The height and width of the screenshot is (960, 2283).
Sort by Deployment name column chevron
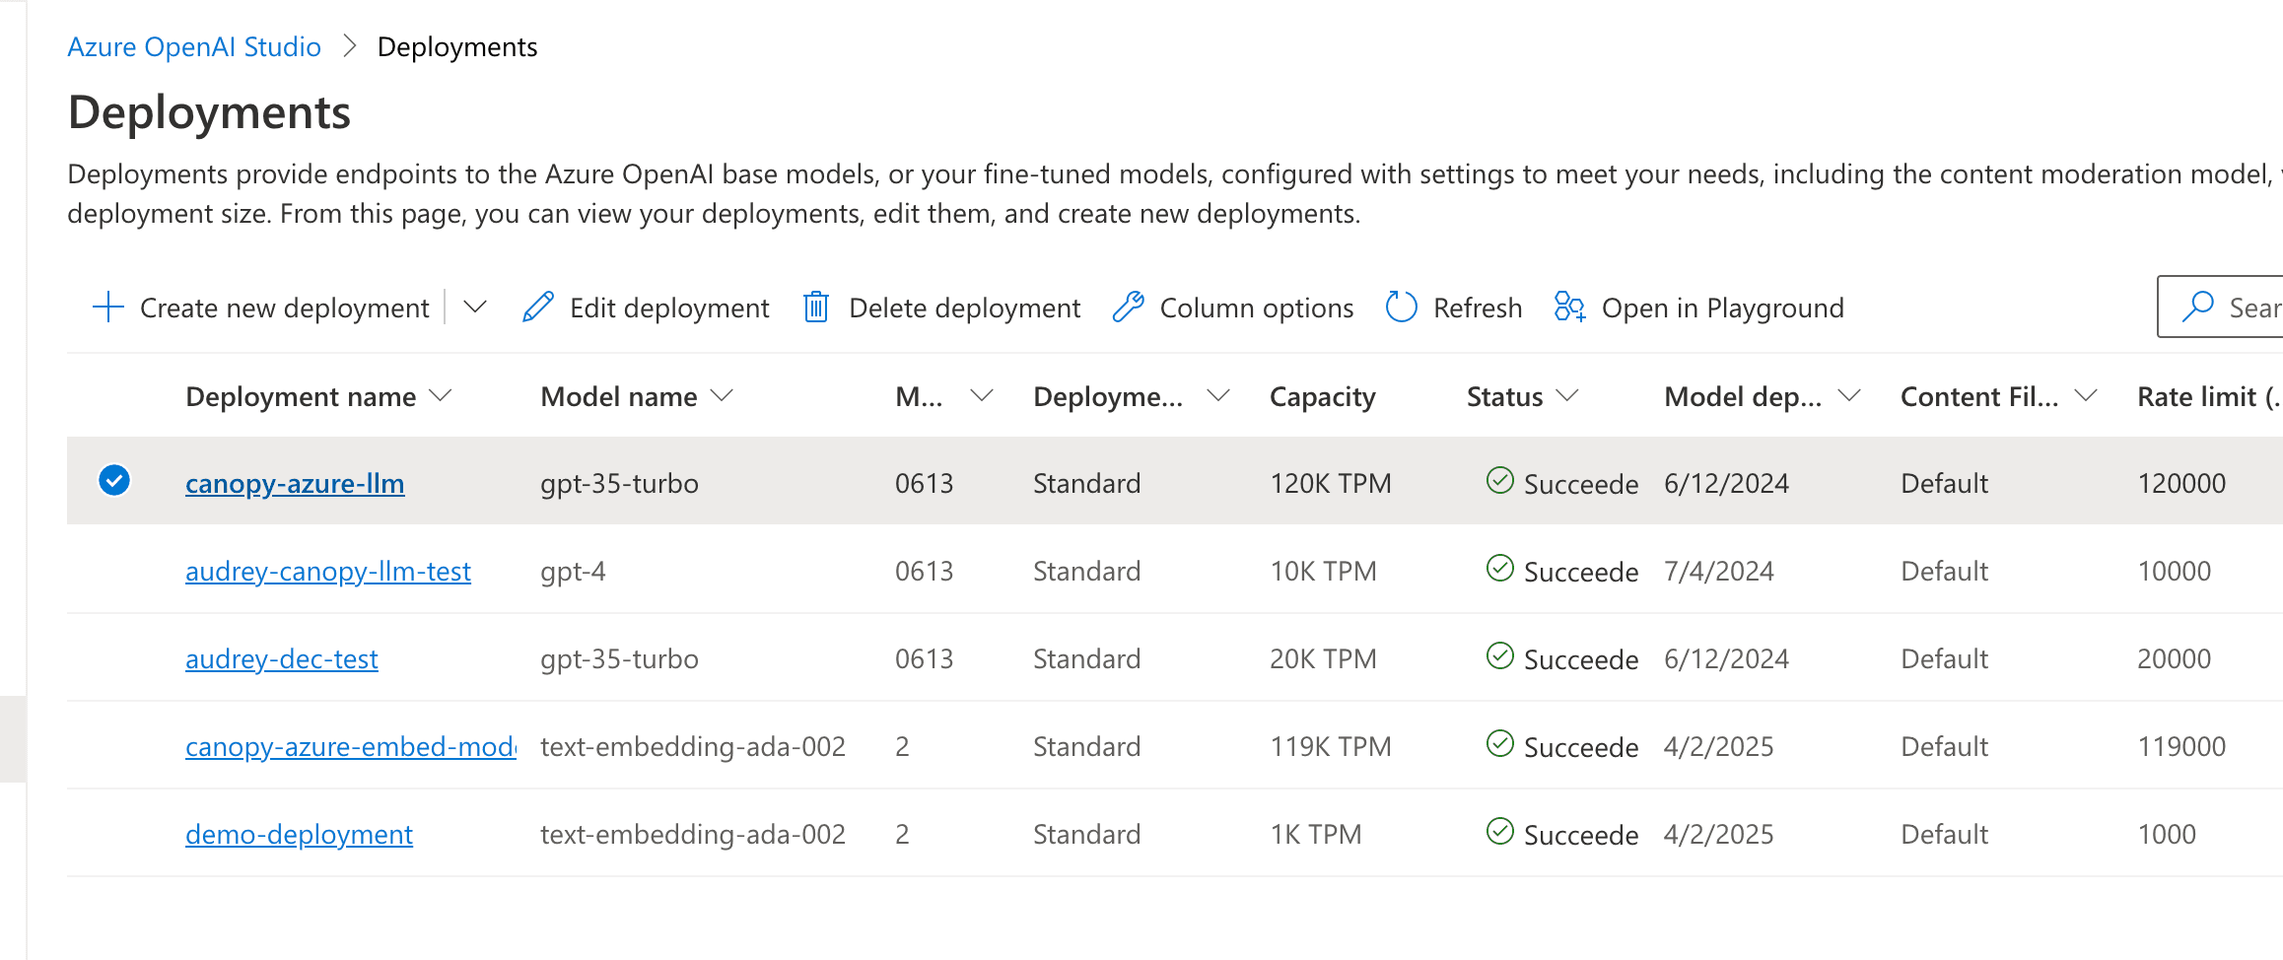(x=441, y=396)
